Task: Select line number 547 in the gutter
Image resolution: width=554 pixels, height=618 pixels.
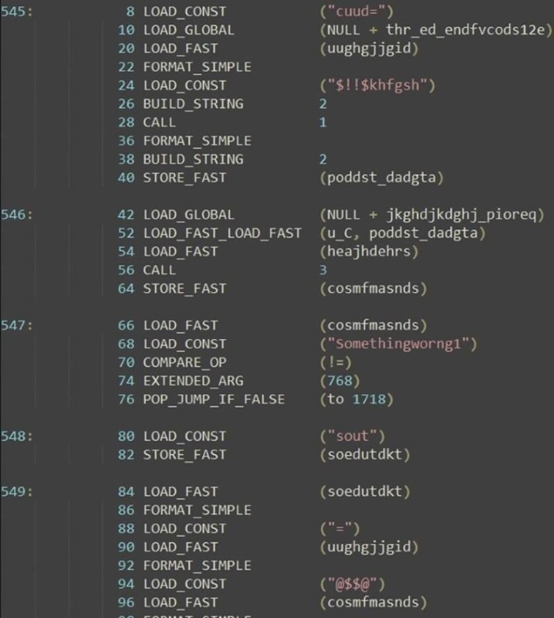Action: tap(15, 325)
